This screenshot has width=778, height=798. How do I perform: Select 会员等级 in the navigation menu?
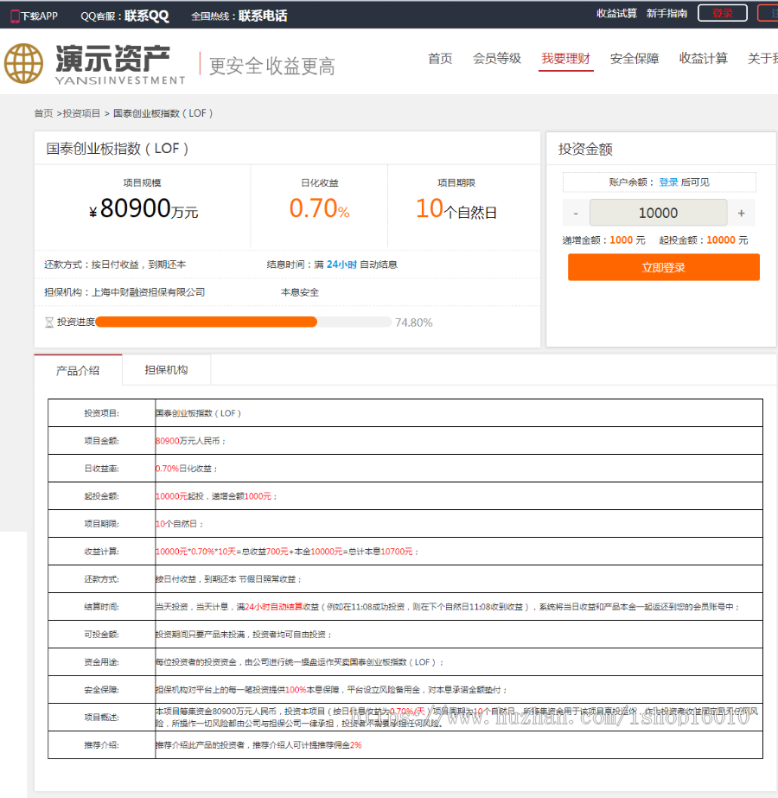tap(497, 59)
